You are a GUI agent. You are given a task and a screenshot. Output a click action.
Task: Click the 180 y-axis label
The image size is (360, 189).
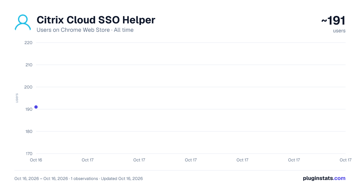tap(28, 131)
